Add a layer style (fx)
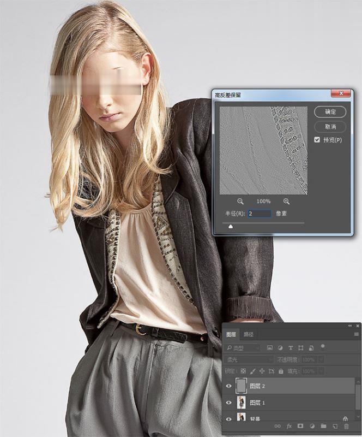The height and width of the screenshot is (437, 362). (x=289, y=426)
